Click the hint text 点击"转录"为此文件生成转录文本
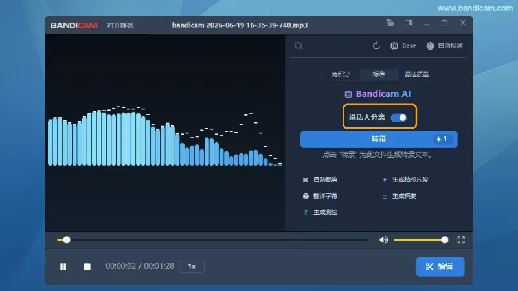The height and width of the screenshot is (291, 518). coord(377,155)
